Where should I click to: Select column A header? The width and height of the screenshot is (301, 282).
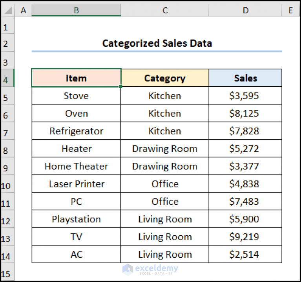pyautogui.click(x=23, y=10)
